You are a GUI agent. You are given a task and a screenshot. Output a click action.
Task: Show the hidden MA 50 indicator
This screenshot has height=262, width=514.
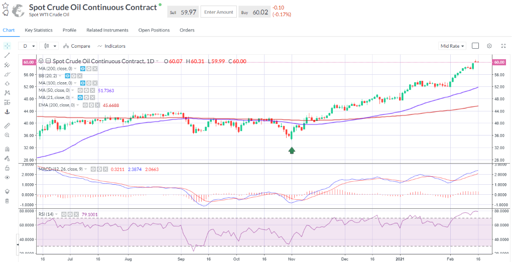click(x=80, y=90)
